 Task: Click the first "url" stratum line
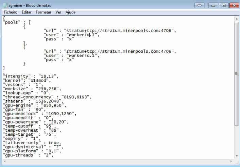coord(110,31)
